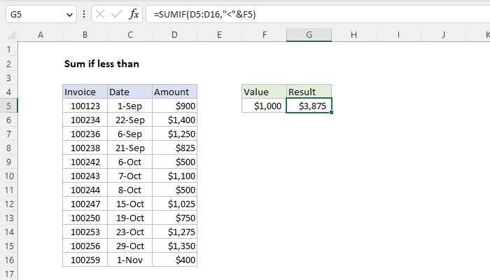Select column D header
The image size is (490, 280).
[x=174, y=35]
